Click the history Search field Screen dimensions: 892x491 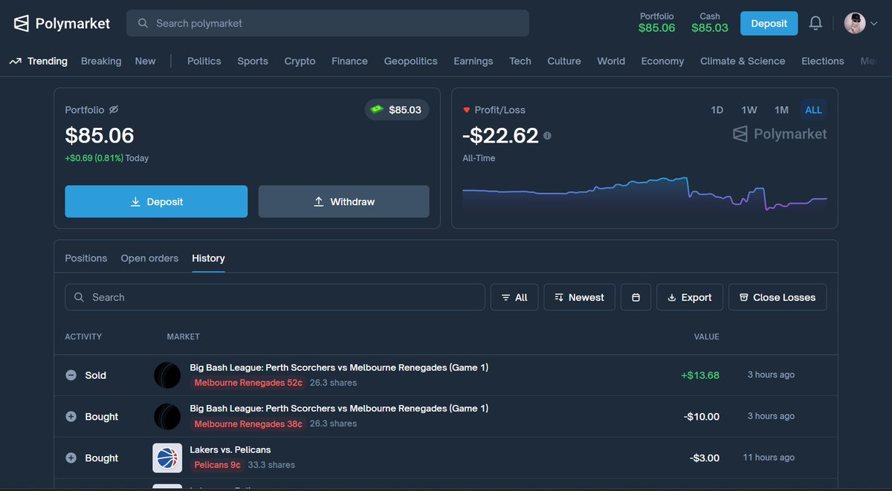pos(275,297)
